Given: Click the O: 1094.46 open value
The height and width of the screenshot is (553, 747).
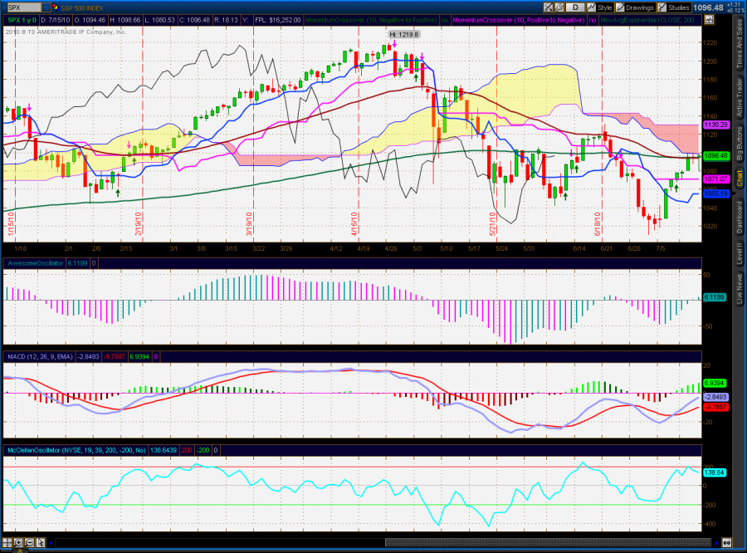Looking at the screenshot, I should pyautogui.click(x=90, y=20).
